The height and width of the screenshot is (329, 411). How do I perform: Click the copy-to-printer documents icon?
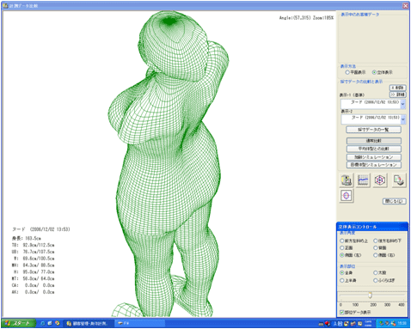tap(399, 180)
